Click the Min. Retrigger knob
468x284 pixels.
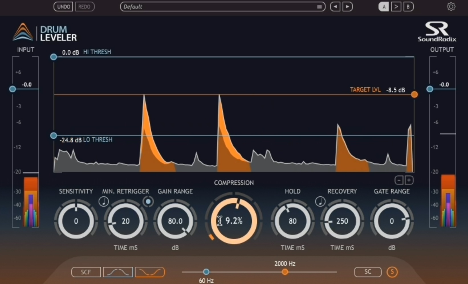[126, 221]
